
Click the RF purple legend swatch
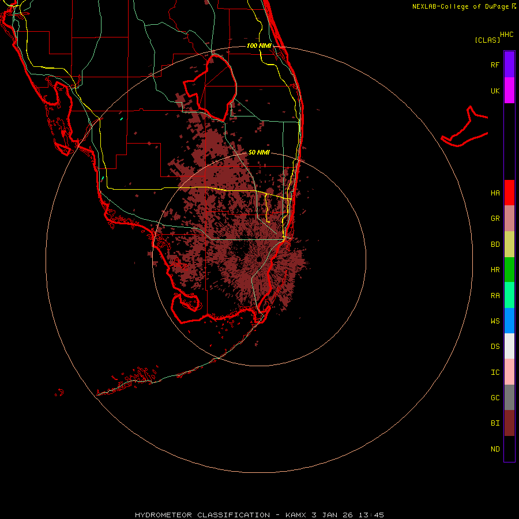[509, 65]
